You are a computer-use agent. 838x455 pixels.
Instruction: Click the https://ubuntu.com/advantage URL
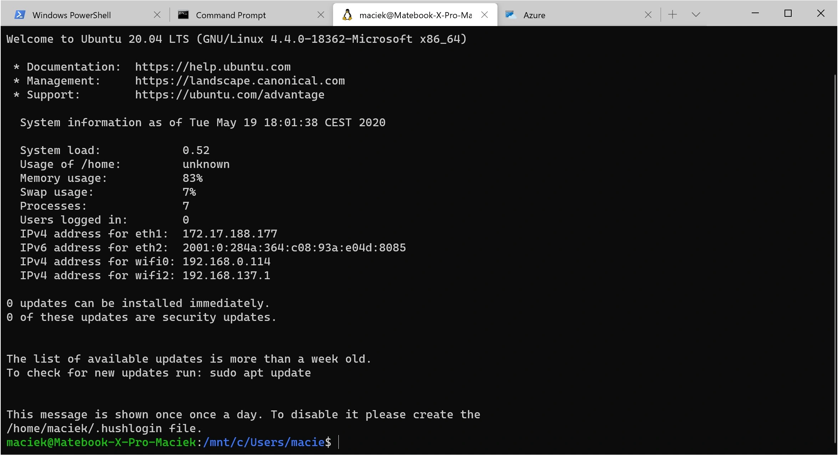click(230, 95)
